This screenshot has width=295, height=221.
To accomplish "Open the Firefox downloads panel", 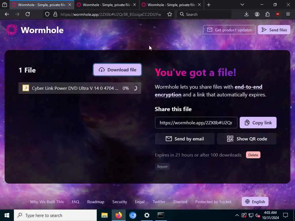I will coord(246,14).
